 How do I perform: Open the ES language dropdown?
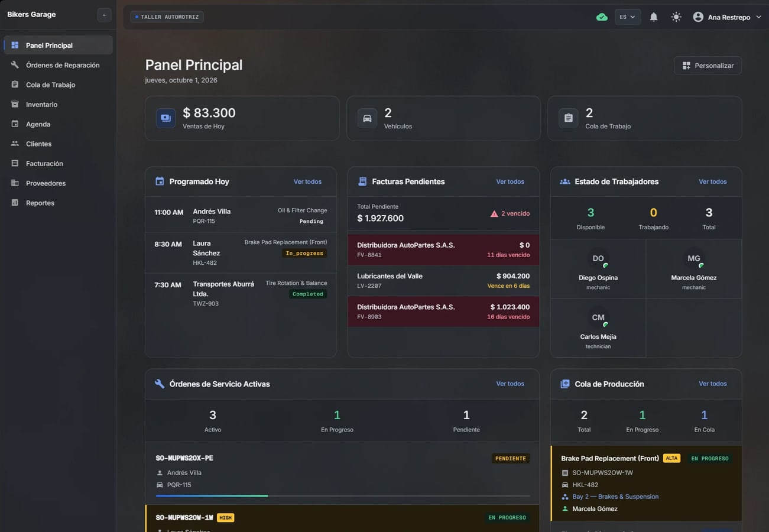628,17
